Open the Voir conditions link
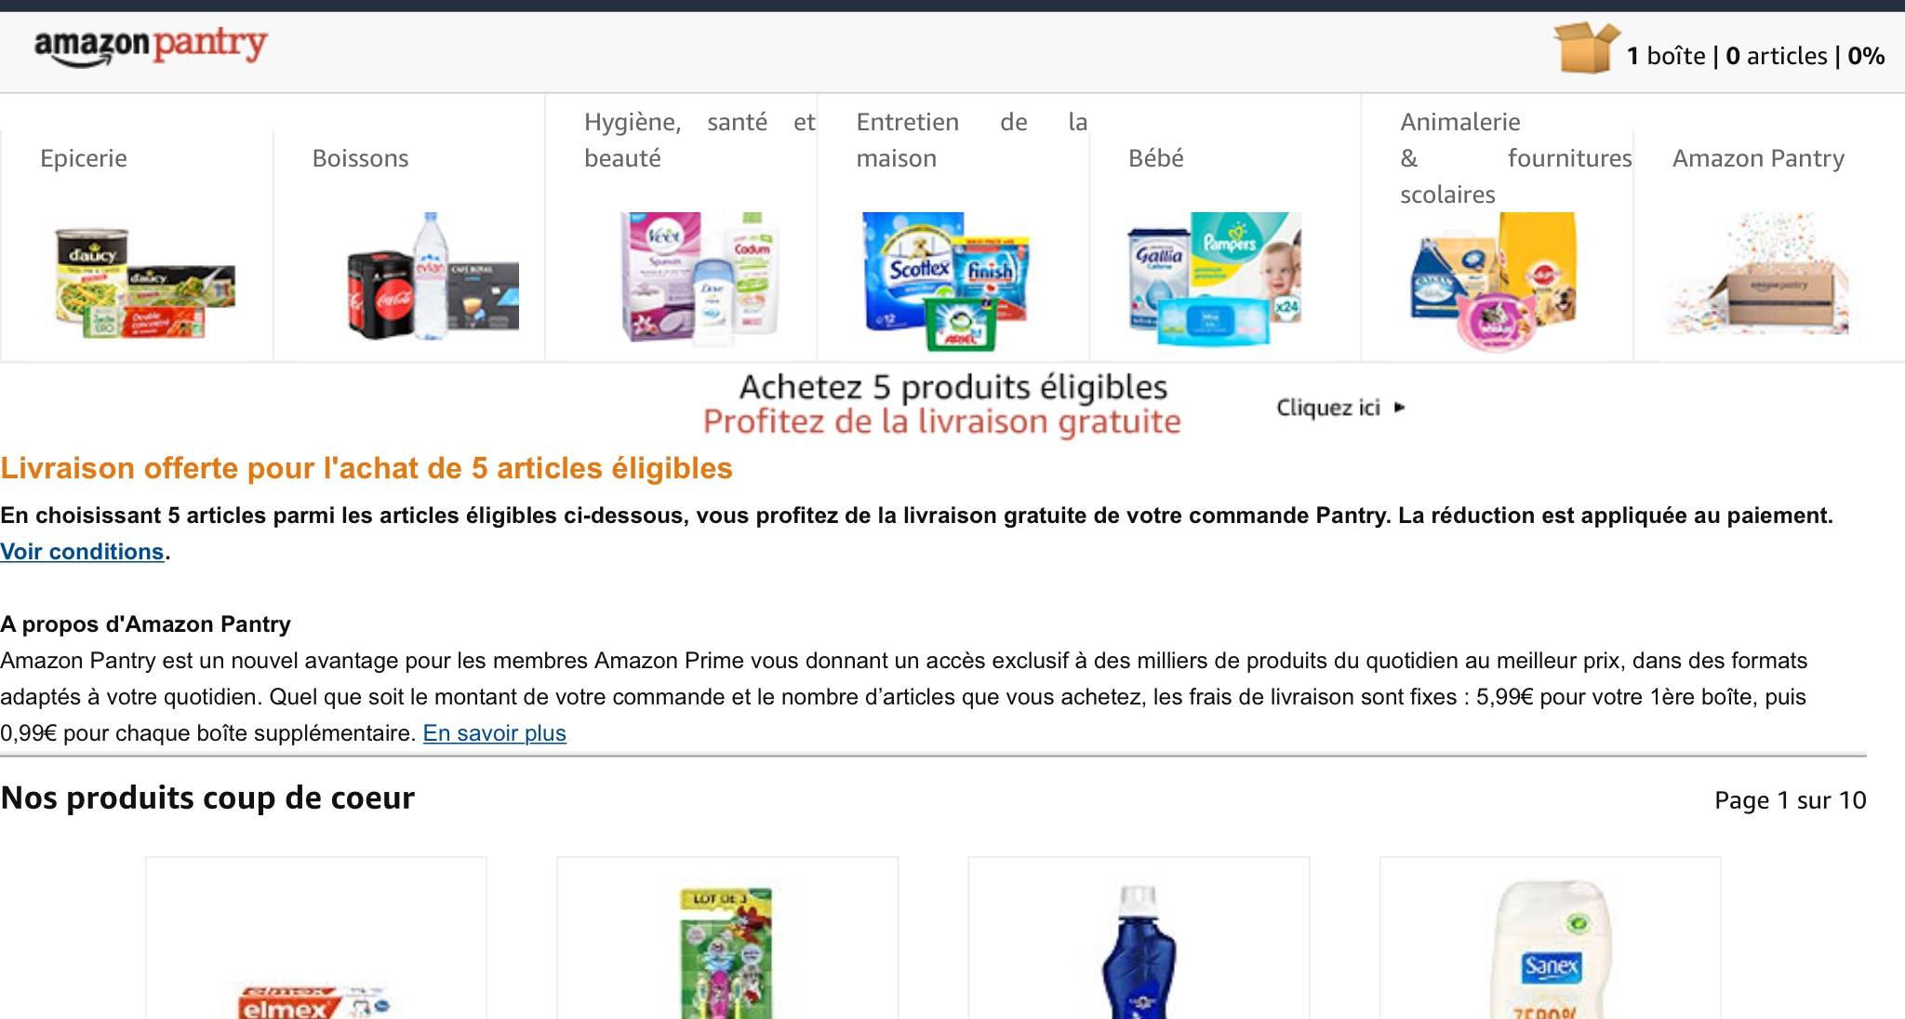1905x1019 pixels. tap(82, 552)
